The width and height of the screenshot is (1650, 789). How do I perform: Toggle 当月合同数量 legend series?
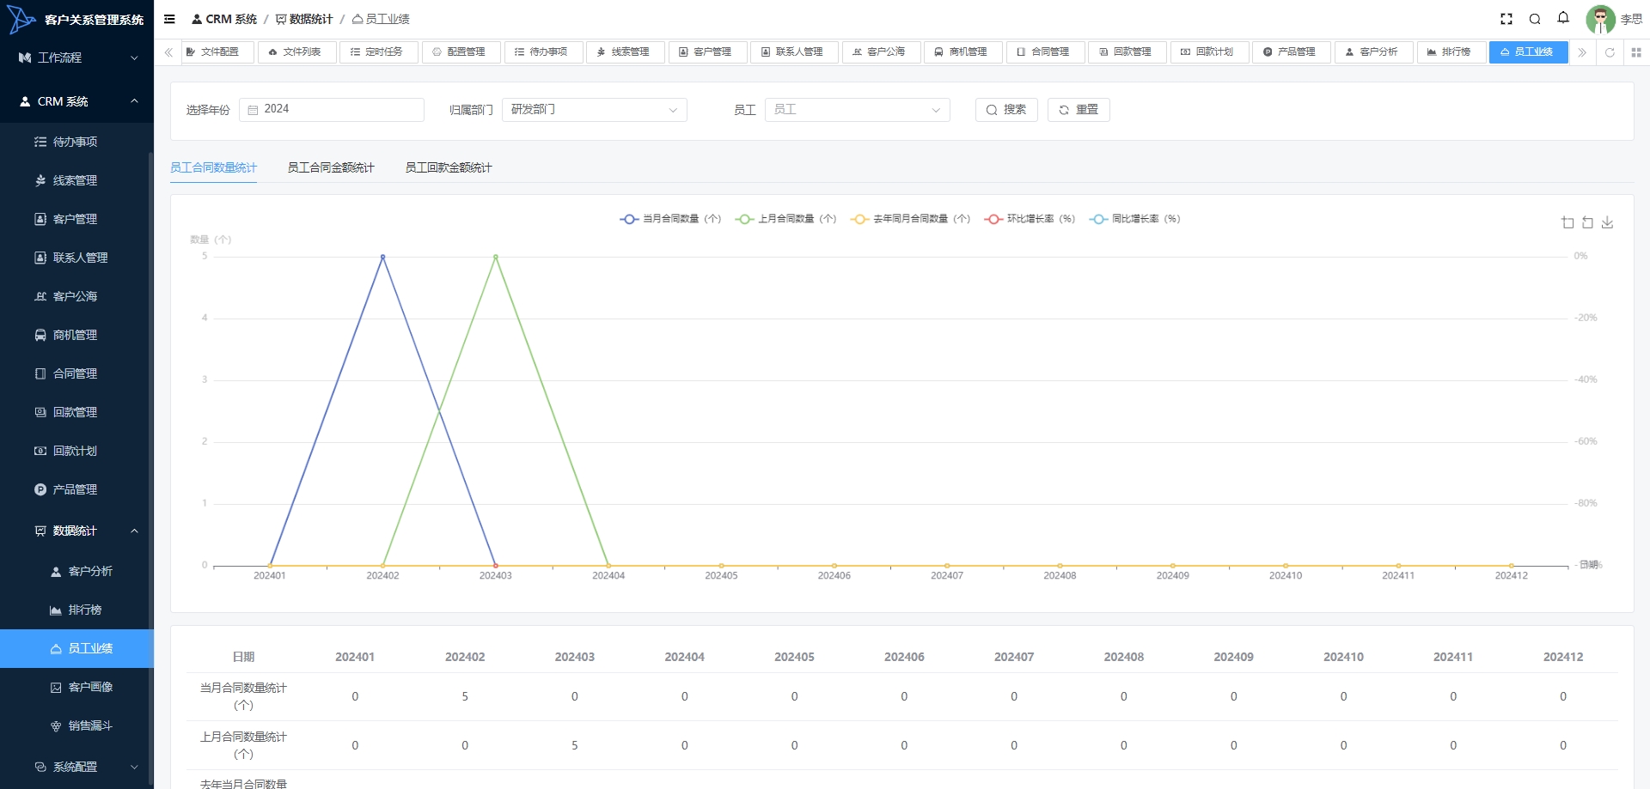[x=670, y=219]
